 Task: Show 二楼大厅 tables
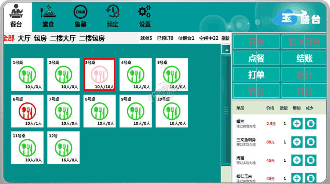[x=63, y=38]
